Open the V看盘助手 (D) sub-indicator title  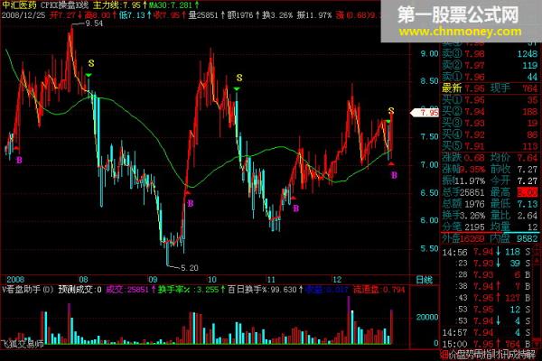pyautogui.click(x=28, y=290)
